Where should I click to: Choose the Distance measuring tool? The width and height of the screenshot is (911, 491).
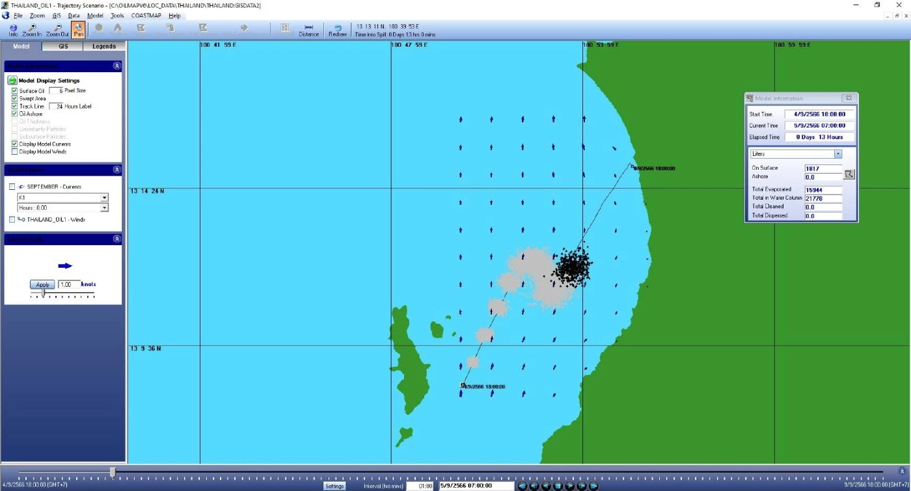click(308, 30)
